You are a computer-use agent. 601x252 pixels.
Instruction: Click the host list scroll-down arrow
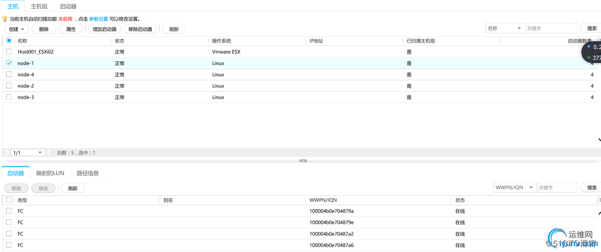(599, 140)
